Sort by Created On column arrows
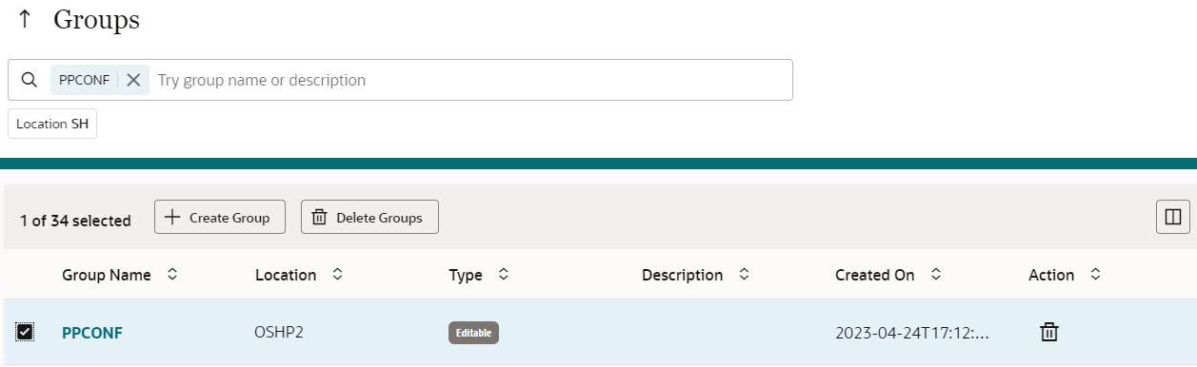The height and width of the screenshot is (367, 1197). tap(936, 275)
